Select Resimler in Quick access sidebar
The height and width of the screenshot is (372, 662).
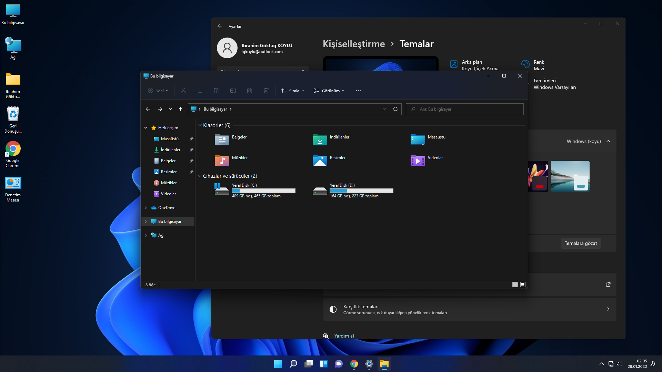169,172
